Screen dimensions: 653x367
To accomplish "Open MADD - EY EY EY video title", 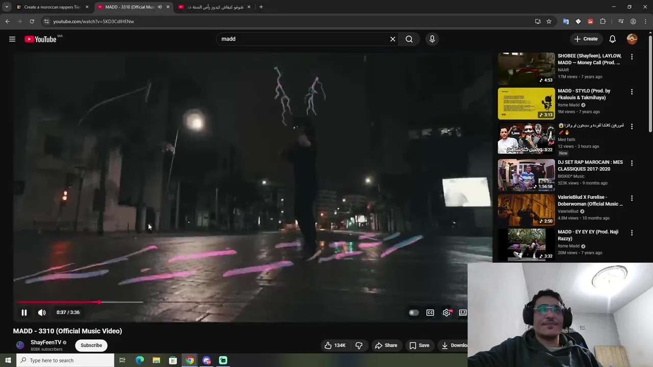I will (x=588, y=235).
